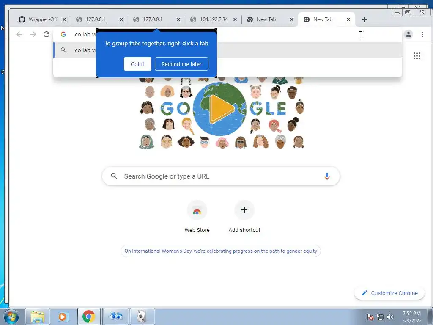Image resolution: width=433 pixels, height=325 pixels.
Task: Click the browser back arrow
Action: click(19, 34)
